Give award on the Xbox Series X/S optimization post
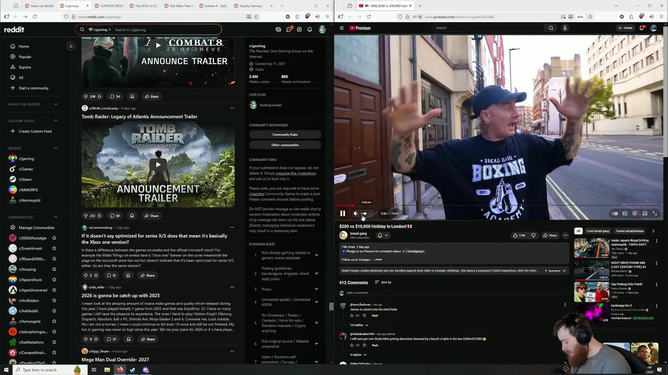 [x=128, y=275]
